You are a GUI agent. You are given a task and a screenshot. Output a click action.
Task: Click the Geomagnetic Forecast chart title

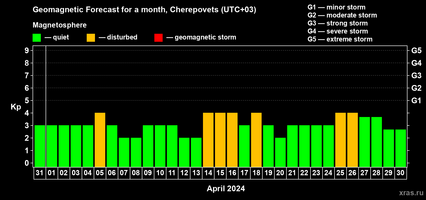pyautogui.click(x=144, y=9)
